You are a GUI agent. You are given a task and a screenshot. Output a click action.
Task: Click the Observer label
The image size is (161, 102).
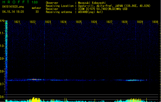pos(52,3)
